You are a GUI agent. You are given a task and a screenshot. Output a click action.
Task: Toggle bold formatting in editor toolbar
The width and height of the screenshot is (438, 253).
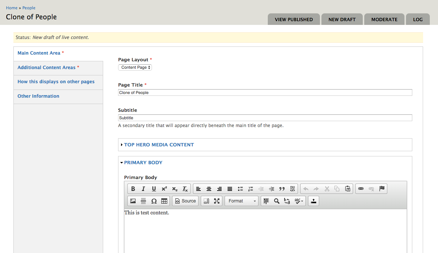pyautogui.click(x=133, y=189)
